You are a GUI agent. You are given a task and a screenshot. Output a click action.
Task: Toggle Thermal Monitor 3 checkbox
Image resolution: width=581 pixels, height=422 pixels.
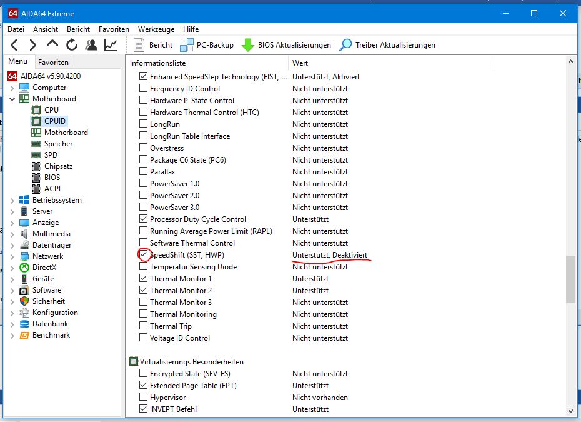143,302
